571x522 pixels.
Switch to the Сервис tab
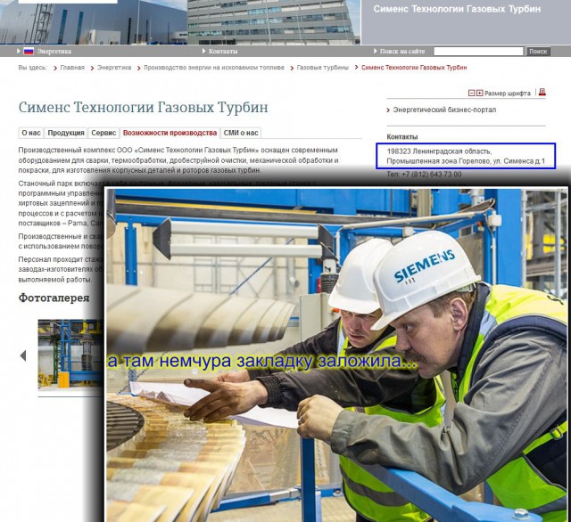pos(103,133)
